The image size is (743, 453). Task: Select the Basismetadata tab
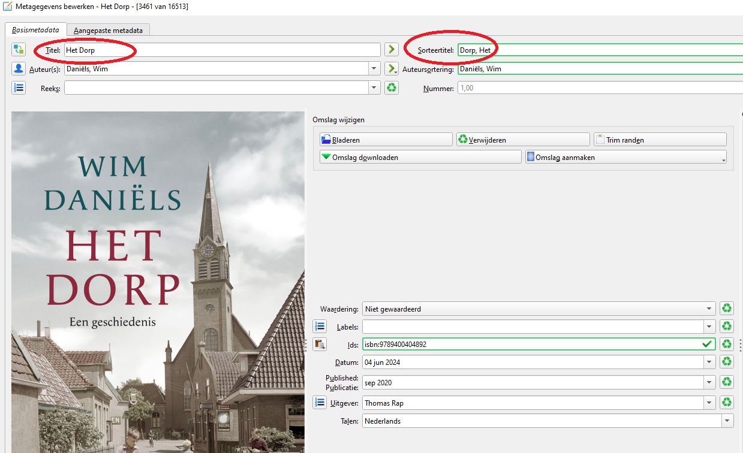click(x=36, y=30)
